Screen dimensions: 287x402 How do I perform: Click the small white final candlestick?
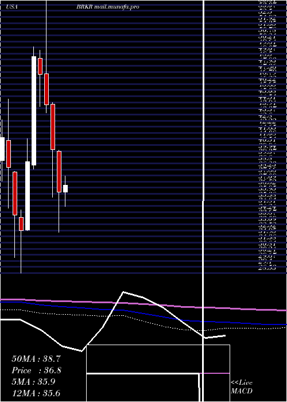65,188
